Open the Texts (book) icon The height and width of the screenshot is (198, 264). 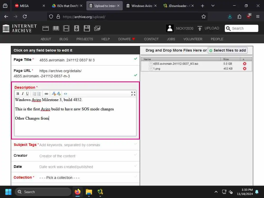click(56, 28)
